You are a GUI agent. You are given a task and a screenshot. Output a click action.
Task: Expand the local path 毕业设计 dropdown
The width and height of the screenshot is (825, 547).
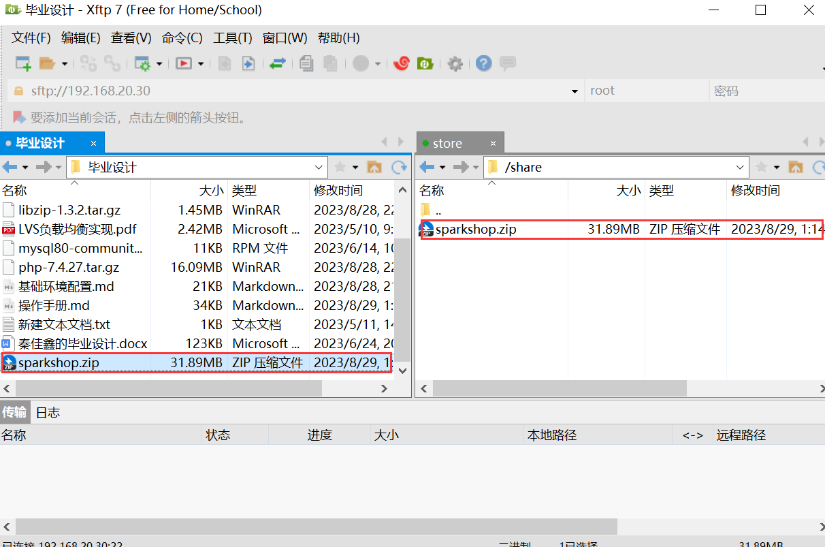pos(319,167)
